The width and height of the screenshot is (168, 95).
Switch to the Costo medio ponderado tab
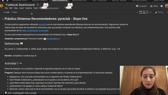140,1
